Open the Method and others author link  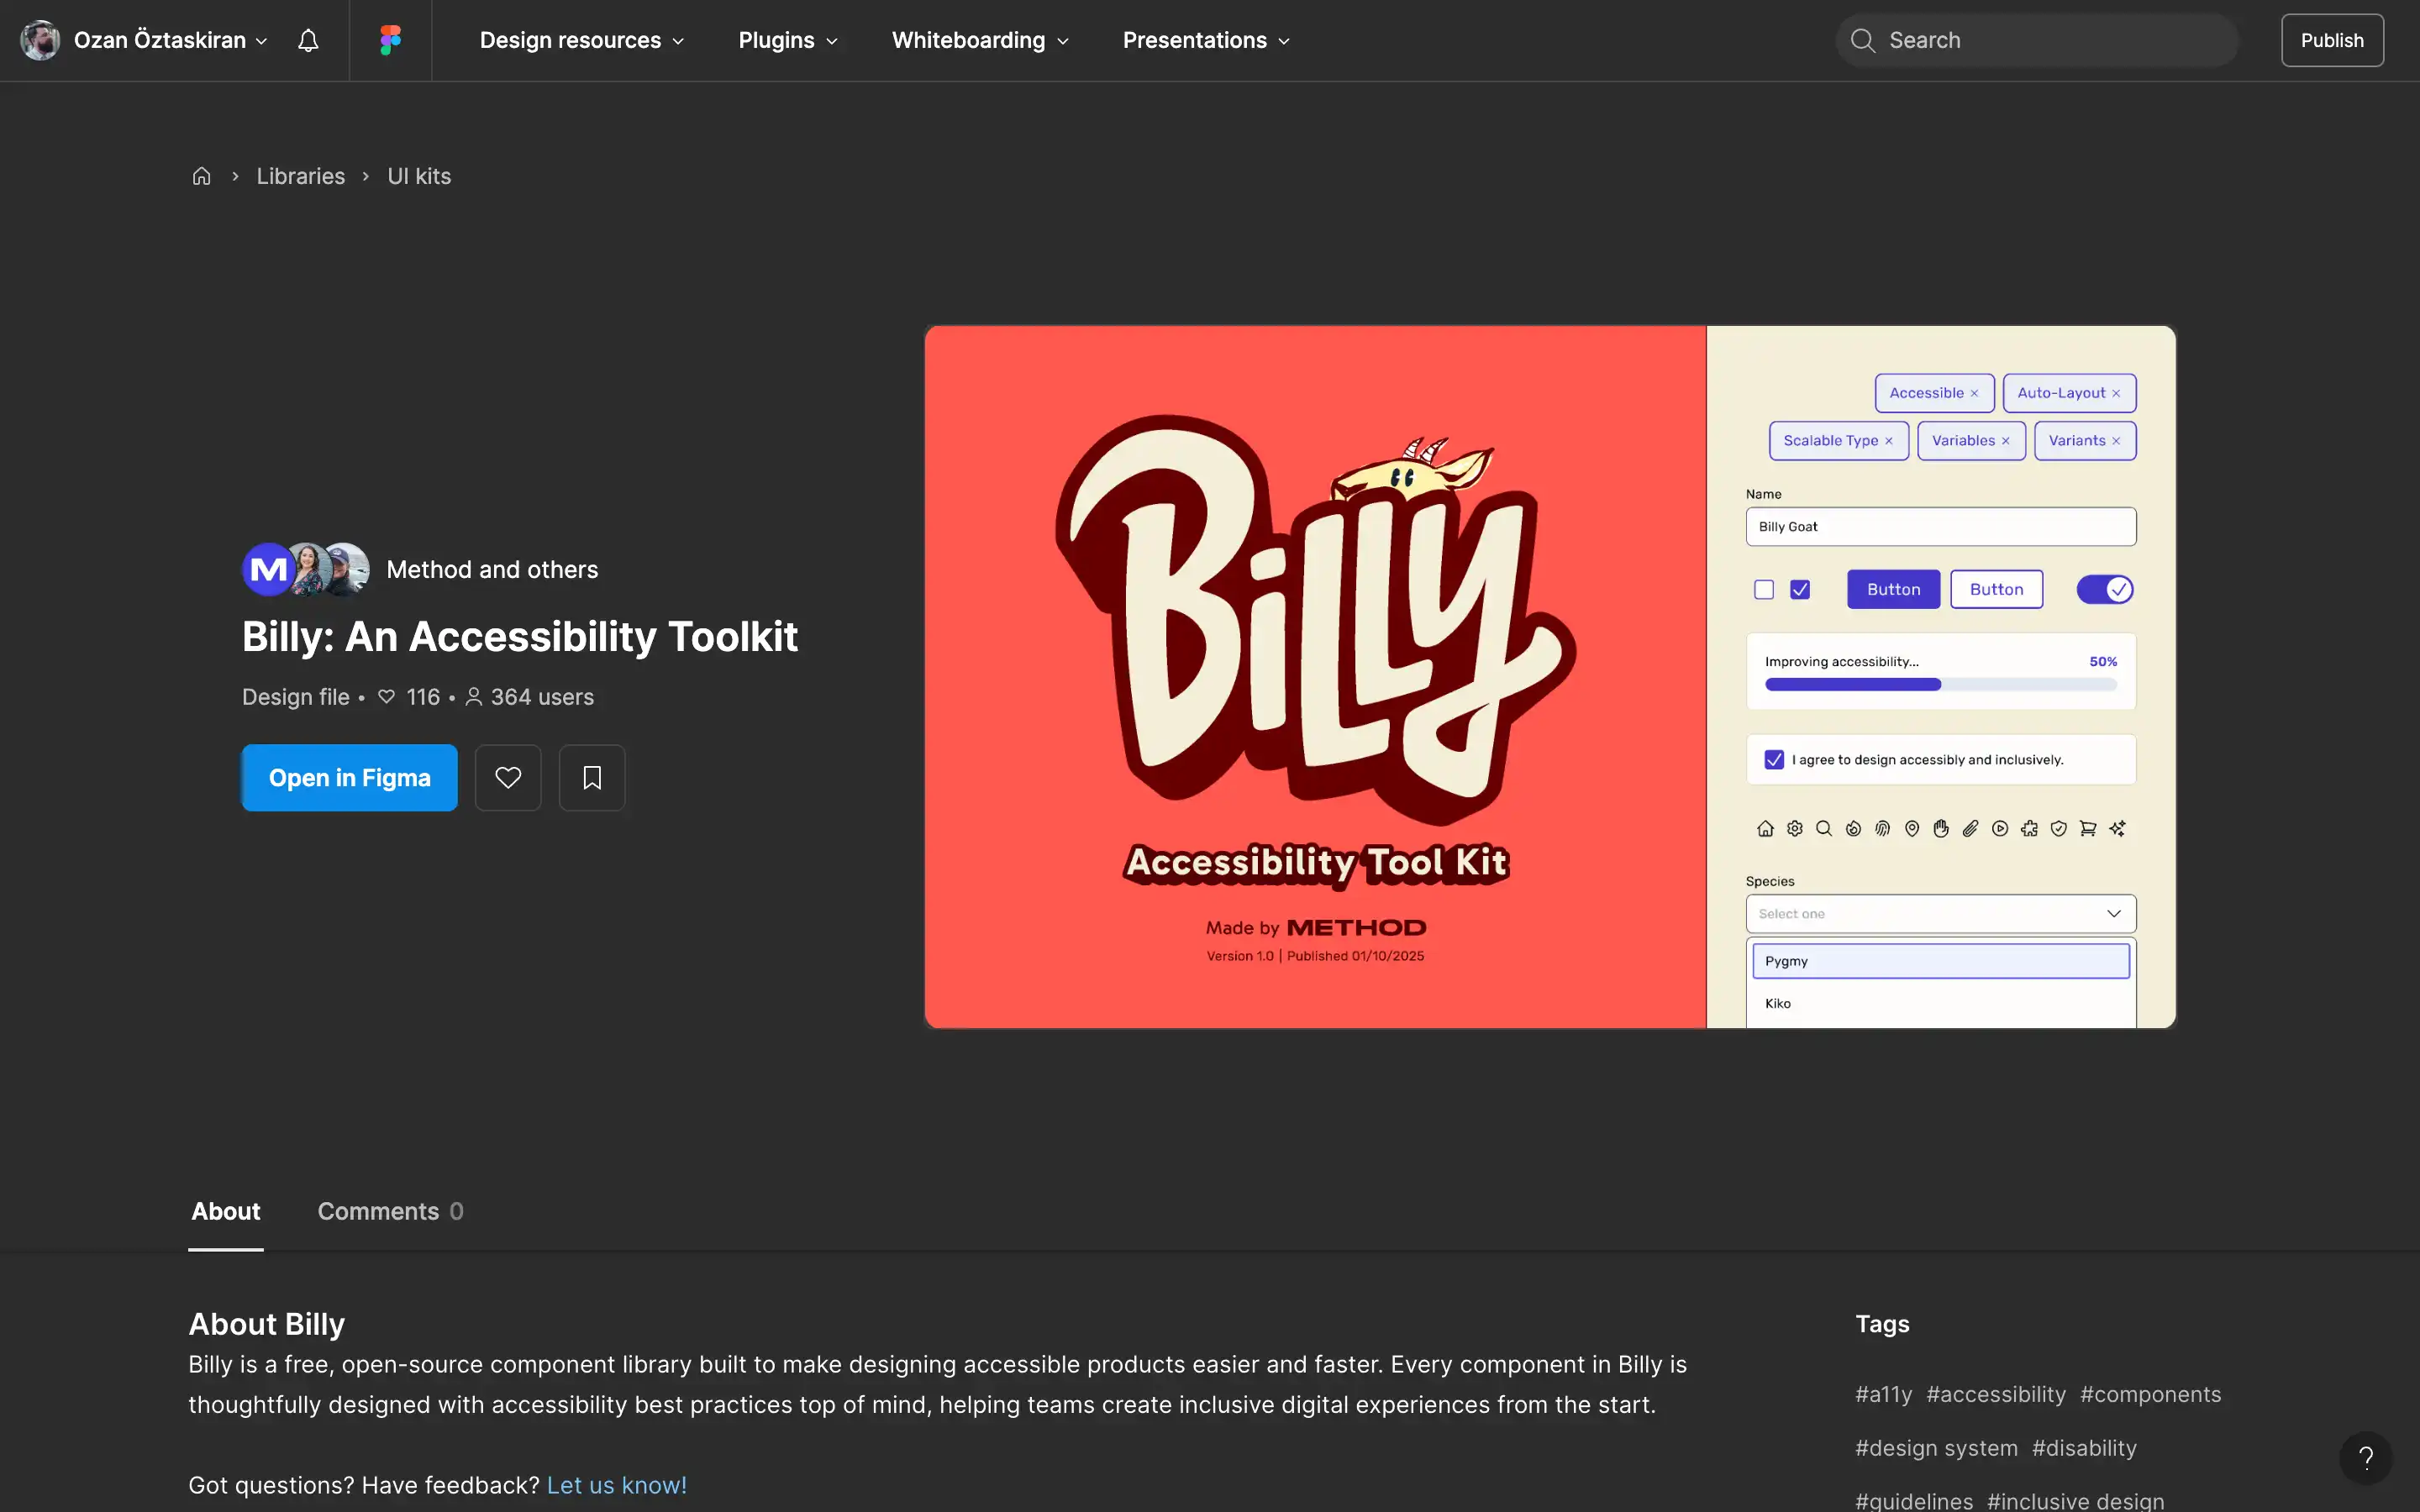click(492, 569)
